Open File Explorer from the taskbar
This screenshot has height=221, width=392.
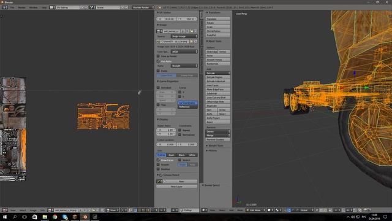pos(45,217)
